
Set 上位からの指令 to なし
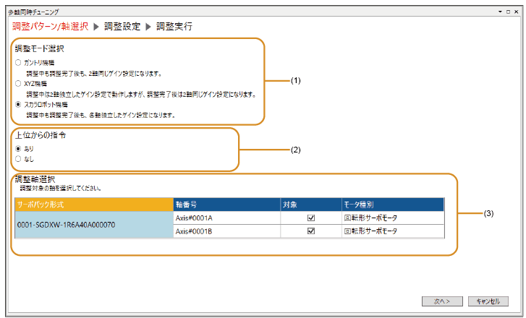point(18,158)
